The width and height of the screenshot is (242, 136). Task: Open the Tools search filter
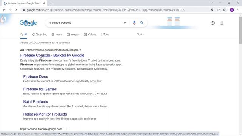140,34
